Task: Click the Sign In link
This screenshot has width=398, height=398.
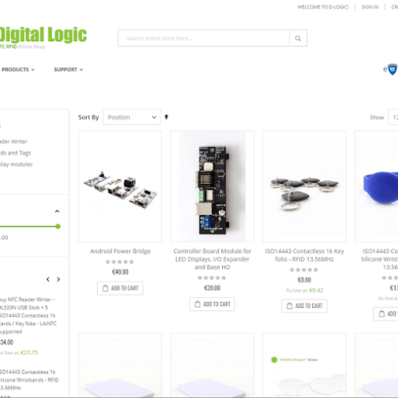Action: pos(370,7)
